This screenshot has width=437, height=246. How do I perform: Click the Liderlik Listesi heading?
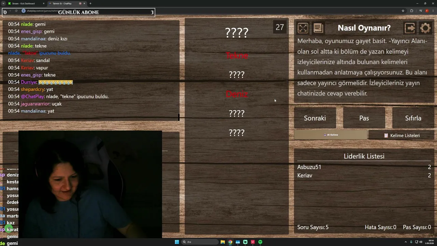click(364, 156)
